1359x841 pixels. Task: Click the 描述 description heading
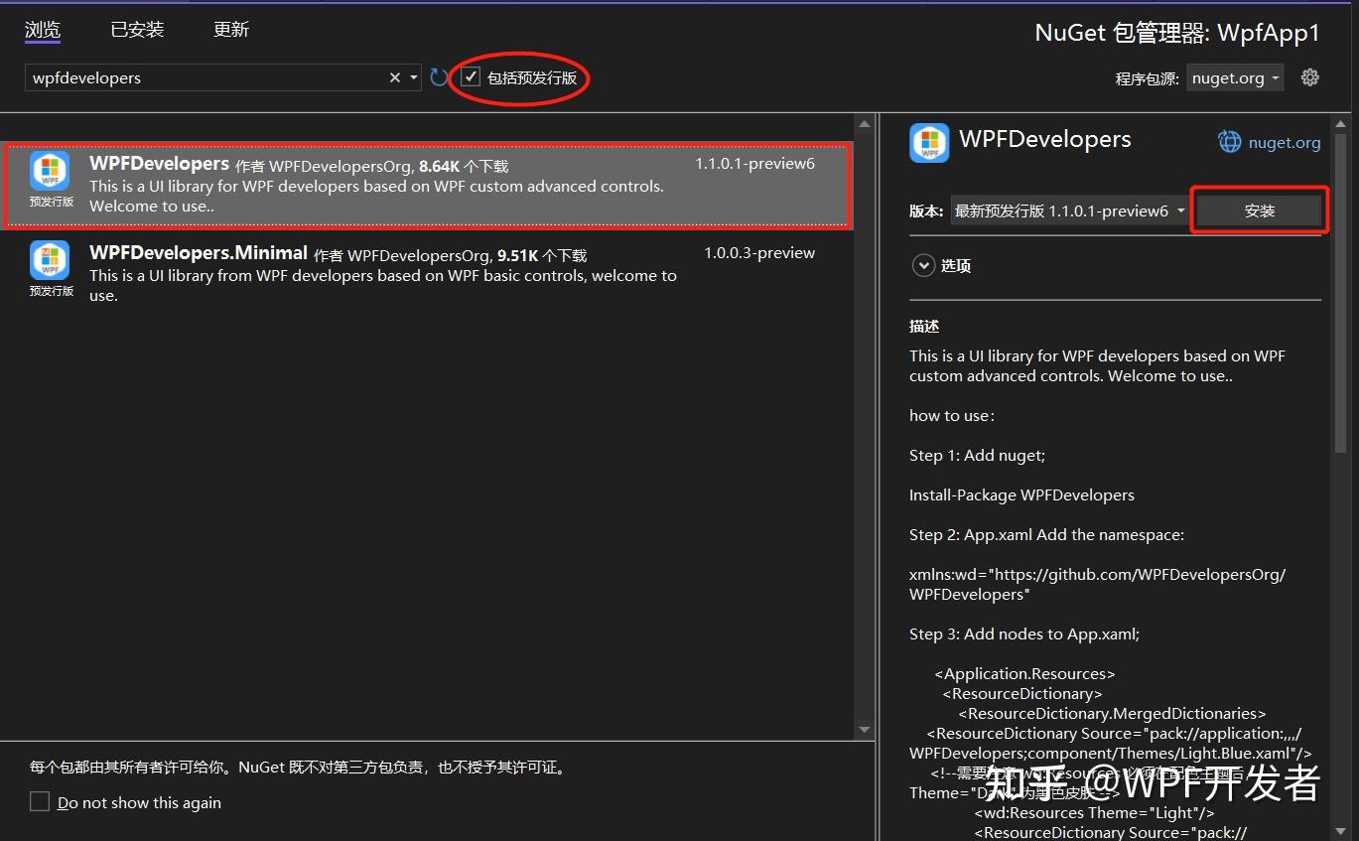click(924, 326)
